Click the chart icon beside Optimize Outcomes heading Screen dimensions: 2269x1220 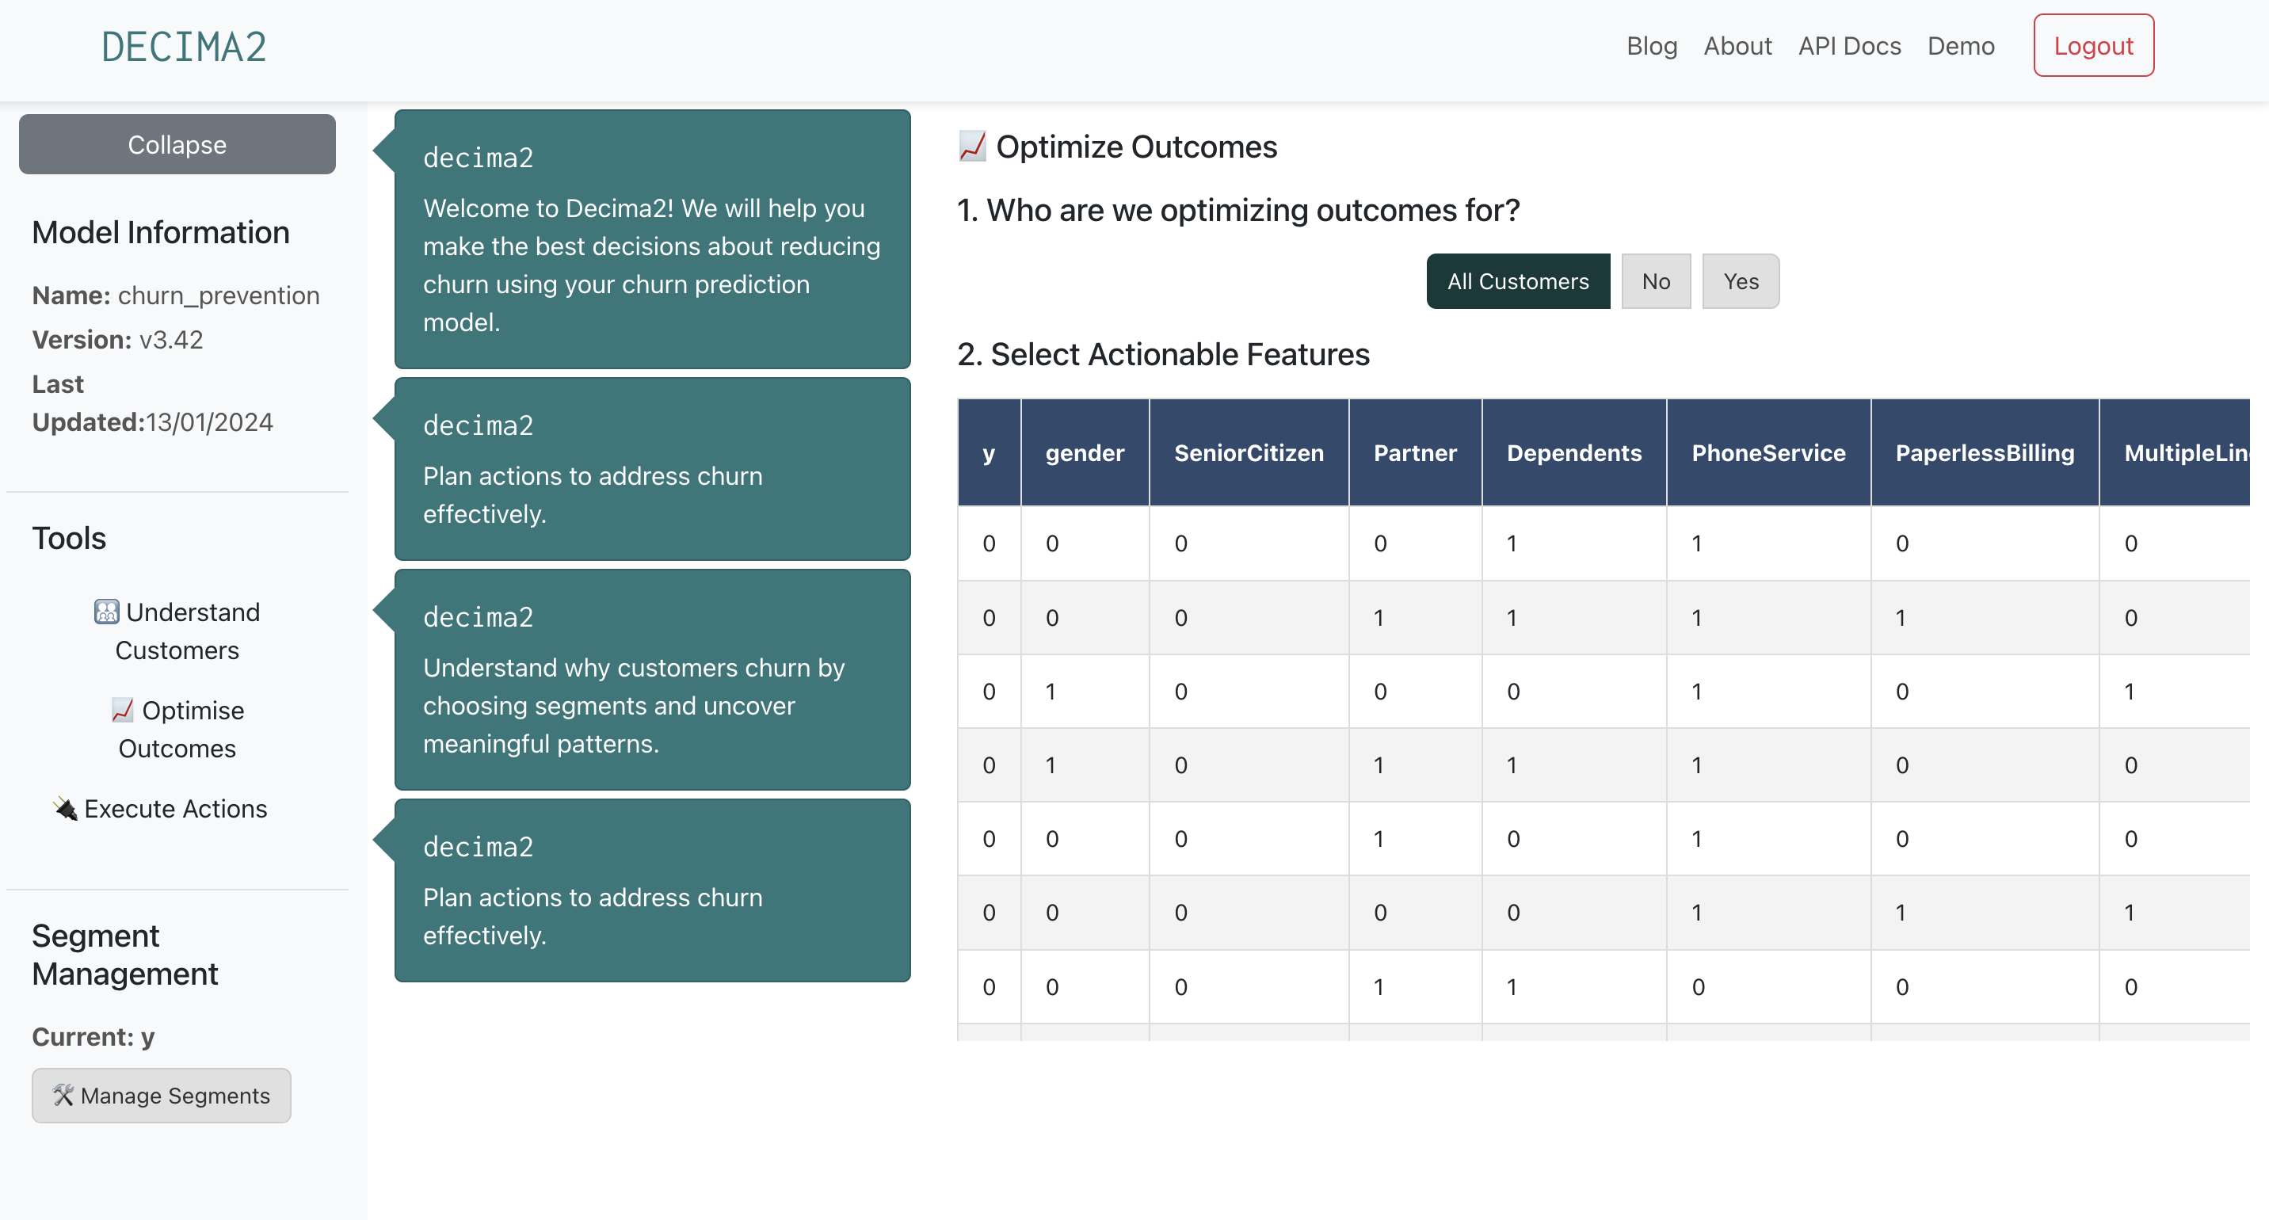tap(972, 147)
